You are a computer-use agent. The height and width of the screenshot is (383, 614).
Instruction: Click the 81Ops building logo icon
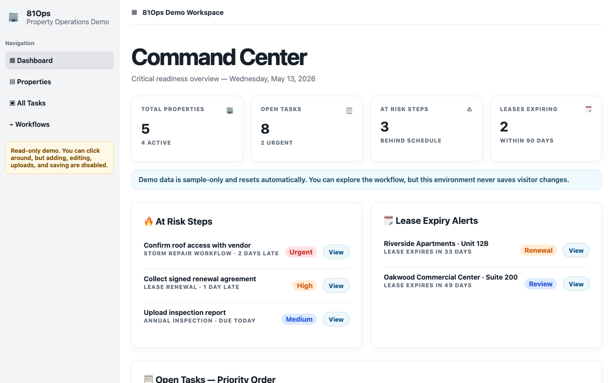click(x=13, y=17)
